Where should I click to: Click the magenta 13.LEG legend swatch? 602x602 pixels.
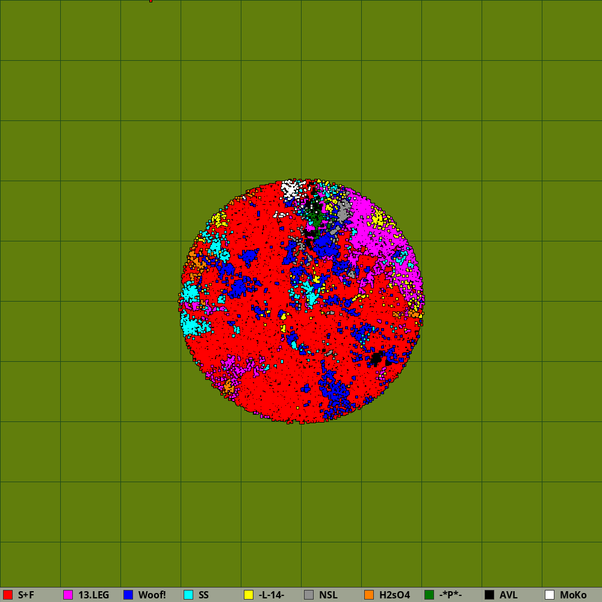click(x=68, y=595)
